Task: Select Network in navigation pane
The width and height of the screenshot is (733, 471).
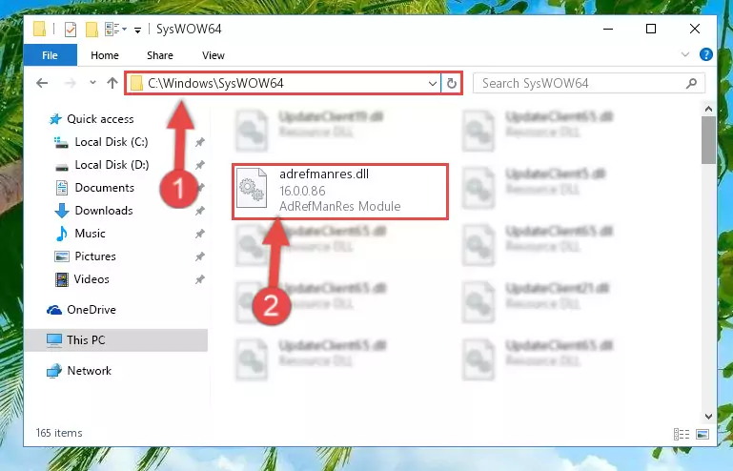Action: click(90, 371)
